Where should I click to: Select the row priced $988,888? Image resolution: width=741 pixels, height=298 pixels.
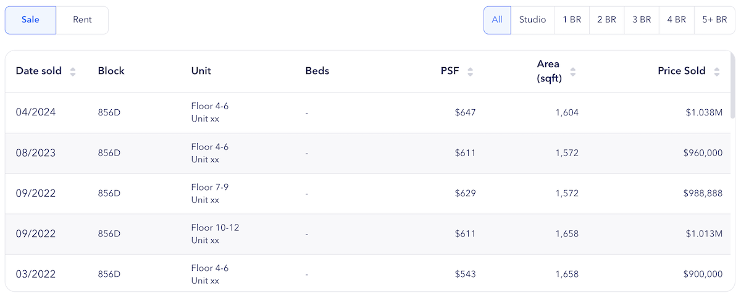pos(368,193)
